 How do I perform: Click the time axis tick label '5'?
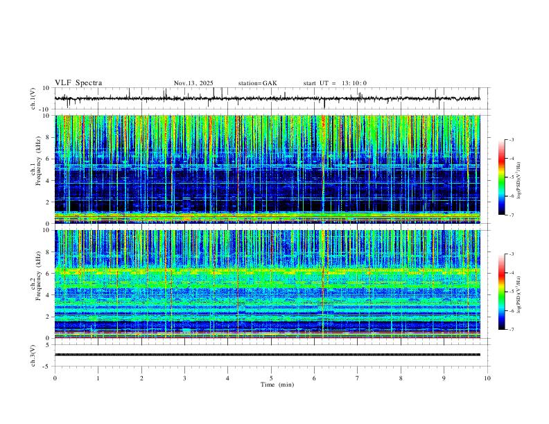[x=271, y=378]
